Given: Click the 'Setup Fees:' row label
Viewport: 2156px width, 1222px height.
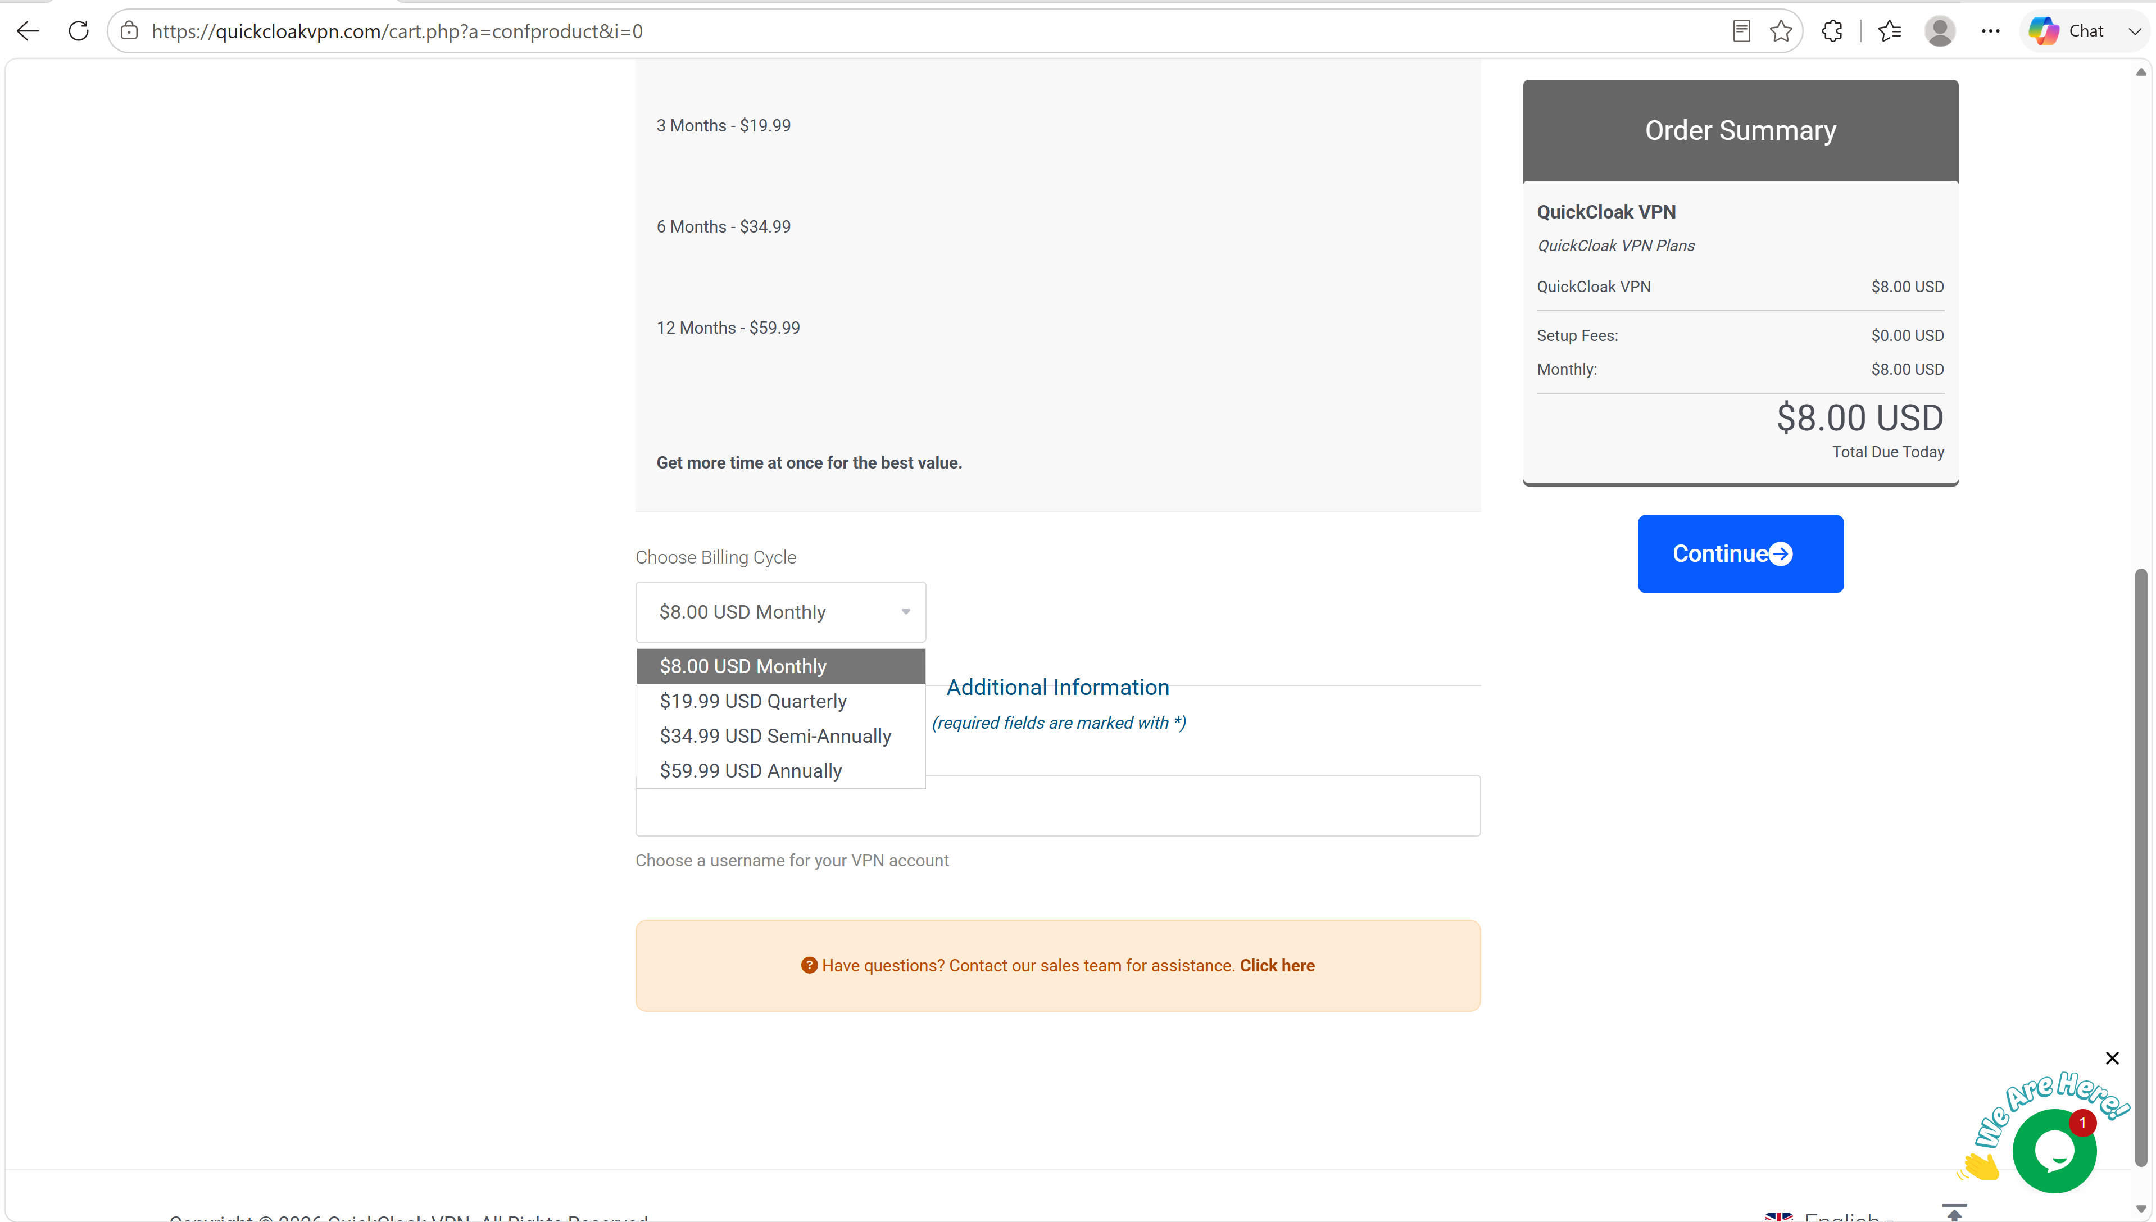Looking at the screenshot, I should (x=1578, y=336).
